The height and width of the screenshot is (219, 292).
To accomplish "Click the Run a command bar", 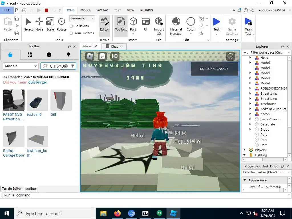I will (146, 195).
